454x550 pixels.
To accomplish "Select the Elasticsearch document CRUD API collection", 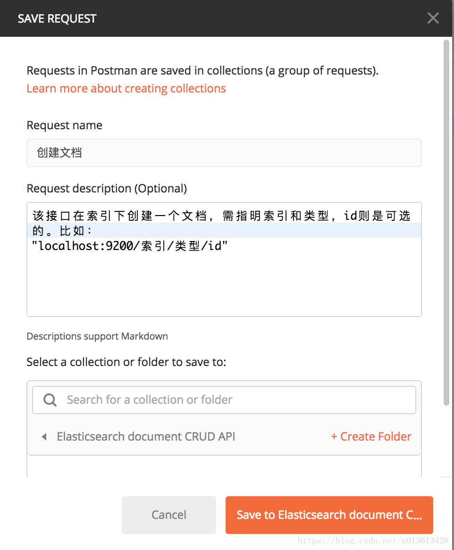I will click(x=146, y=437).
